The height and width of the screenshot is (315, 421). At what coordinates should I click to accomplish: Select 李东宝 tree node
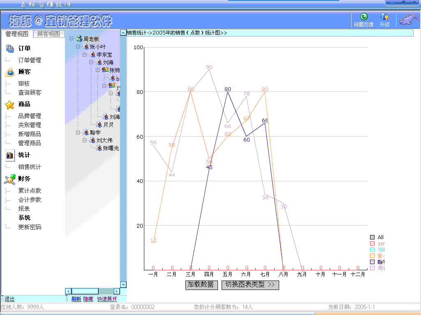click(104, 55)
